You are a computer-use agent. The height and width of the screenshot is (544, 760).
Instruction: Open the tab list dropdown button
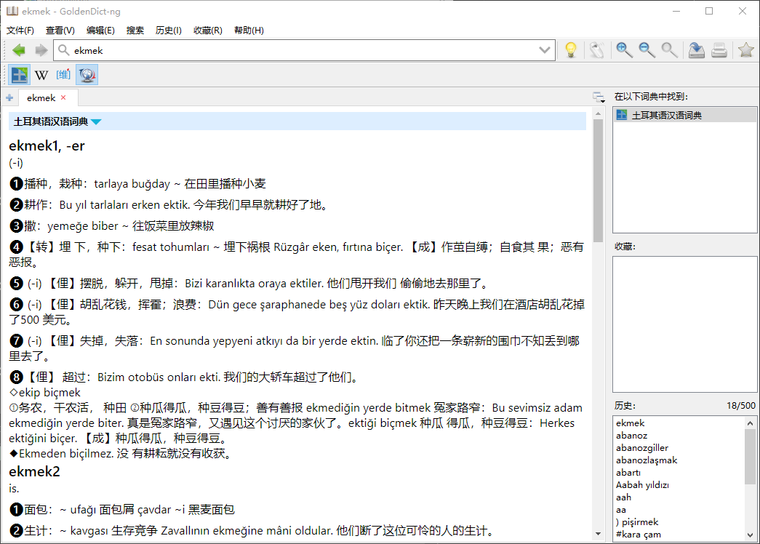pos(598,97)
